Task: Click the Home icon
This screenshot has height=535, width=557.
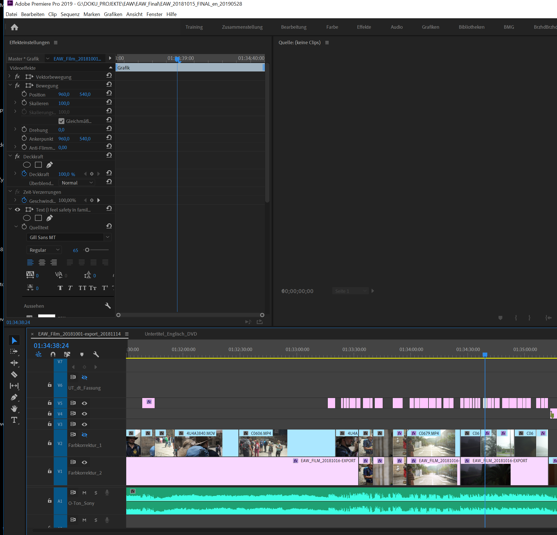Action: pos(15,27)
